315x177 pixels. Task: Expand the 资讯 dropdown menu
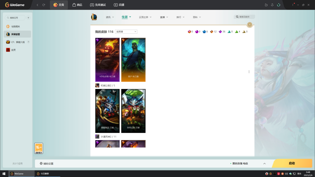(x=110, y=17)
